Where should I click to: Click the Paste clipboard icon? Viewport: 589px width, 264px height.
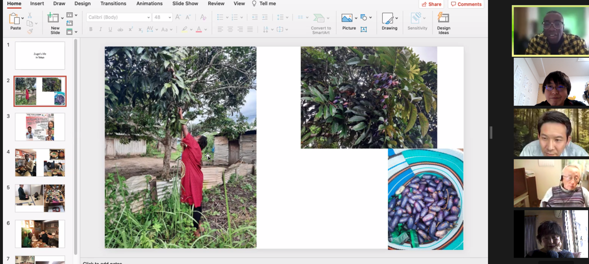tap(14, 19)
